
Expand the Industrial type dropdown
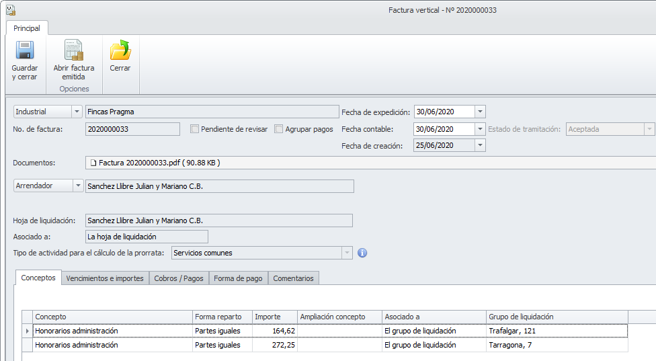[77, 112]
